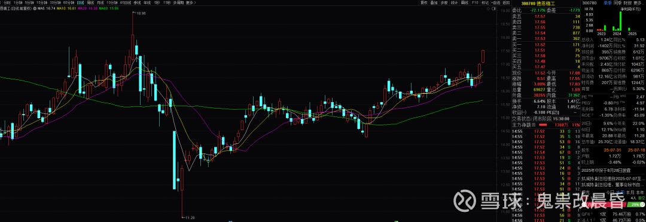Toggle 复权 price adjustment option
The width and height of the screenshot is (646, 222).
424,2
